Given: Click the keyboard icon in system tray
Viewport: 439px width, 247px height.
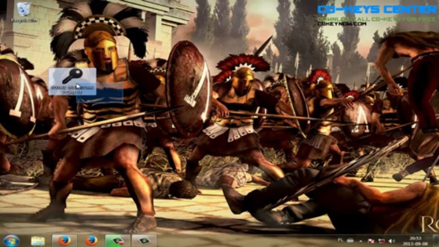Looking at the screenshot, I should 350,240.
